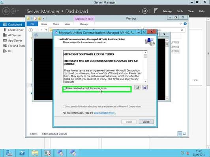The width and height of the screenshot is (210, 157).
Task: Open Explorer help question mark icon
Action: 185,24
